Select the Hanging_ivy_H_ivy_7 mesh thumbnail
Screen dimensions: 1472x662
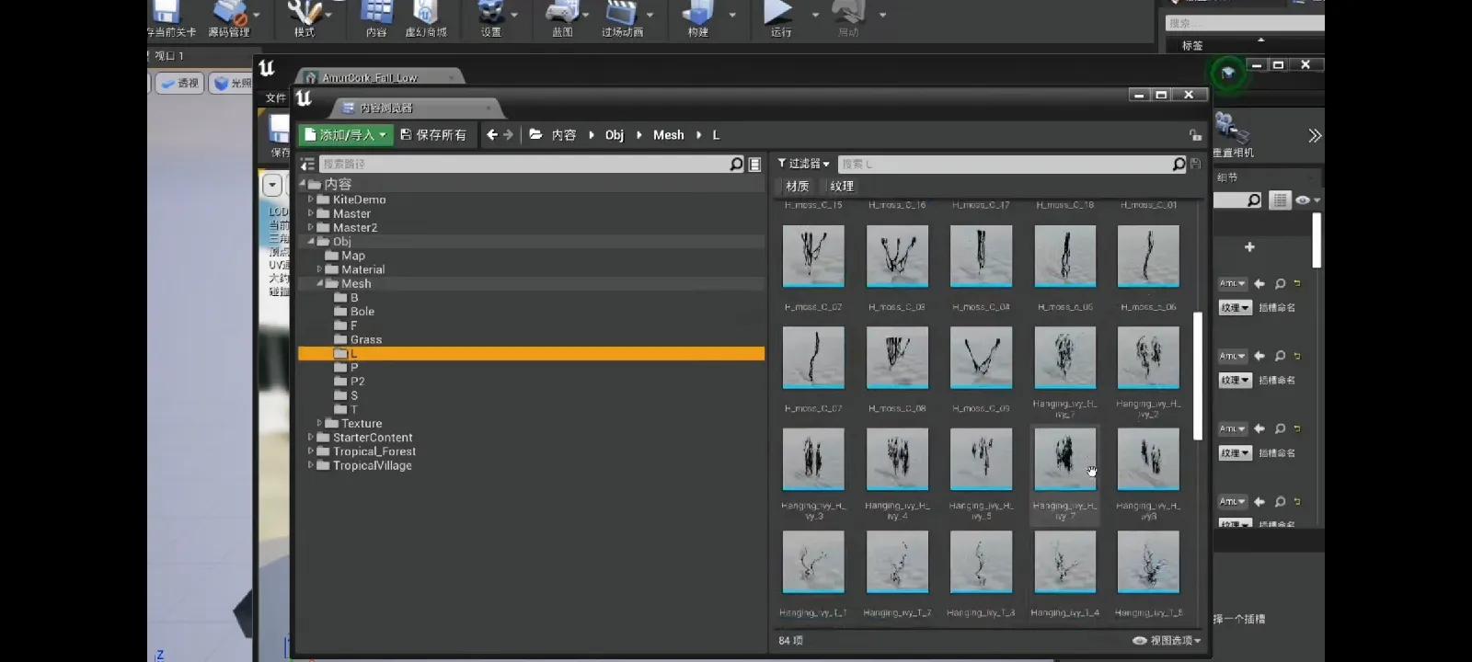1064,460
